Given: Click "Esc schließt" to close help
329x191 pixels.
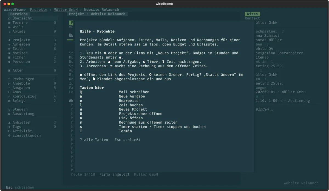Looking at the screenshot, I should pos(127,140).
